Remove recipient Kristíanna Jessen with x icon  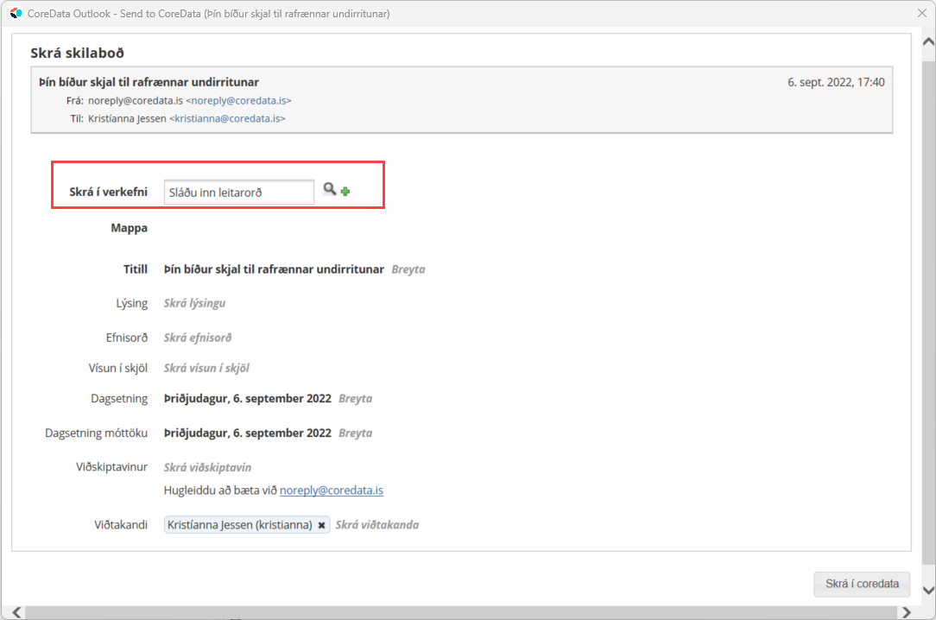tap(321, 525)
